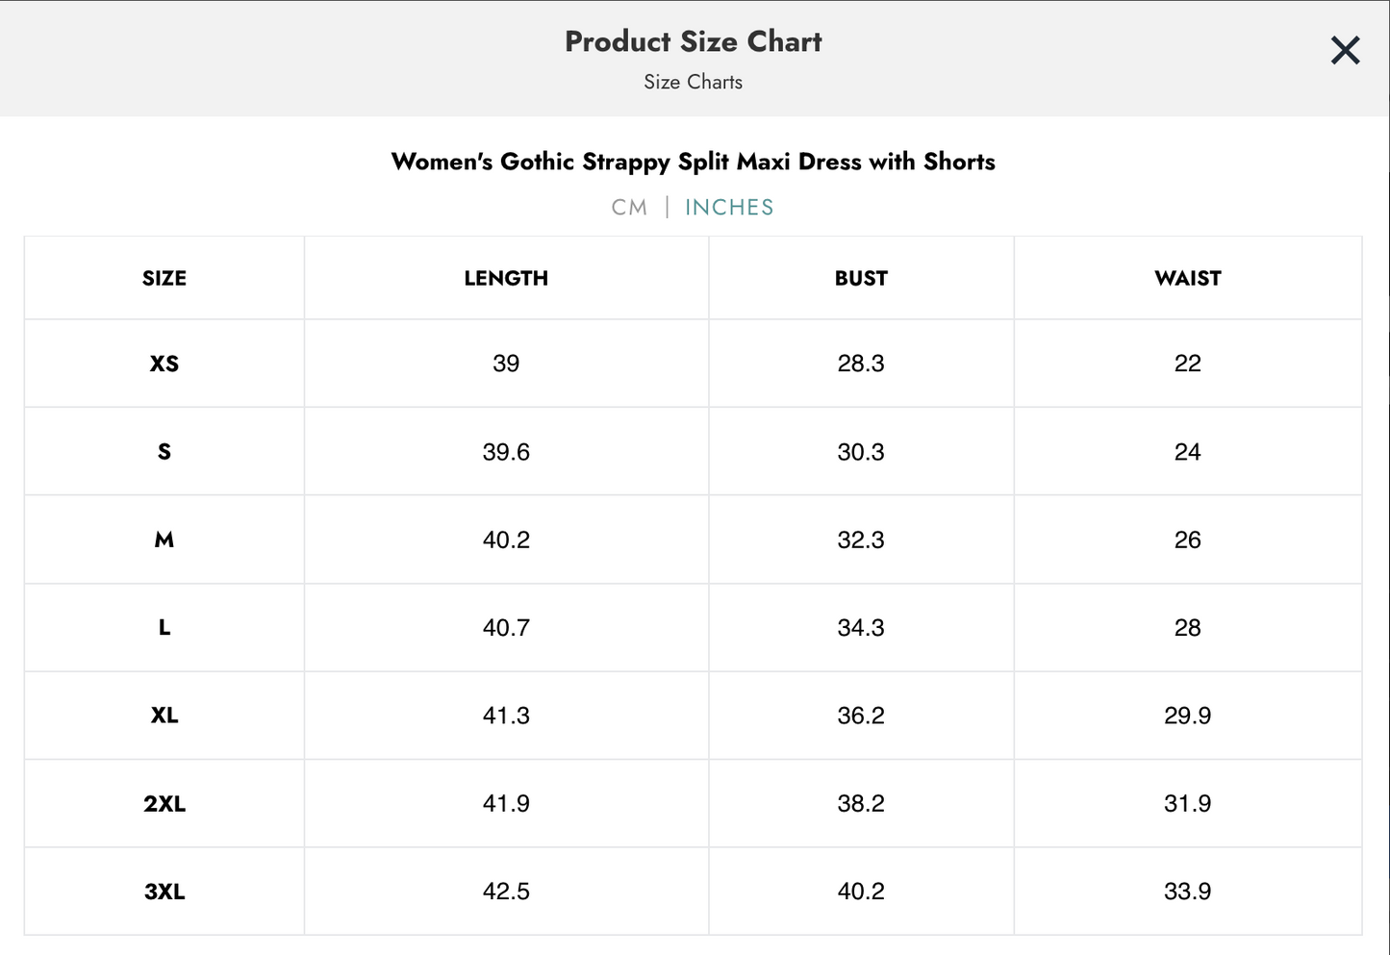Click the XL size row label

[164, 716]
